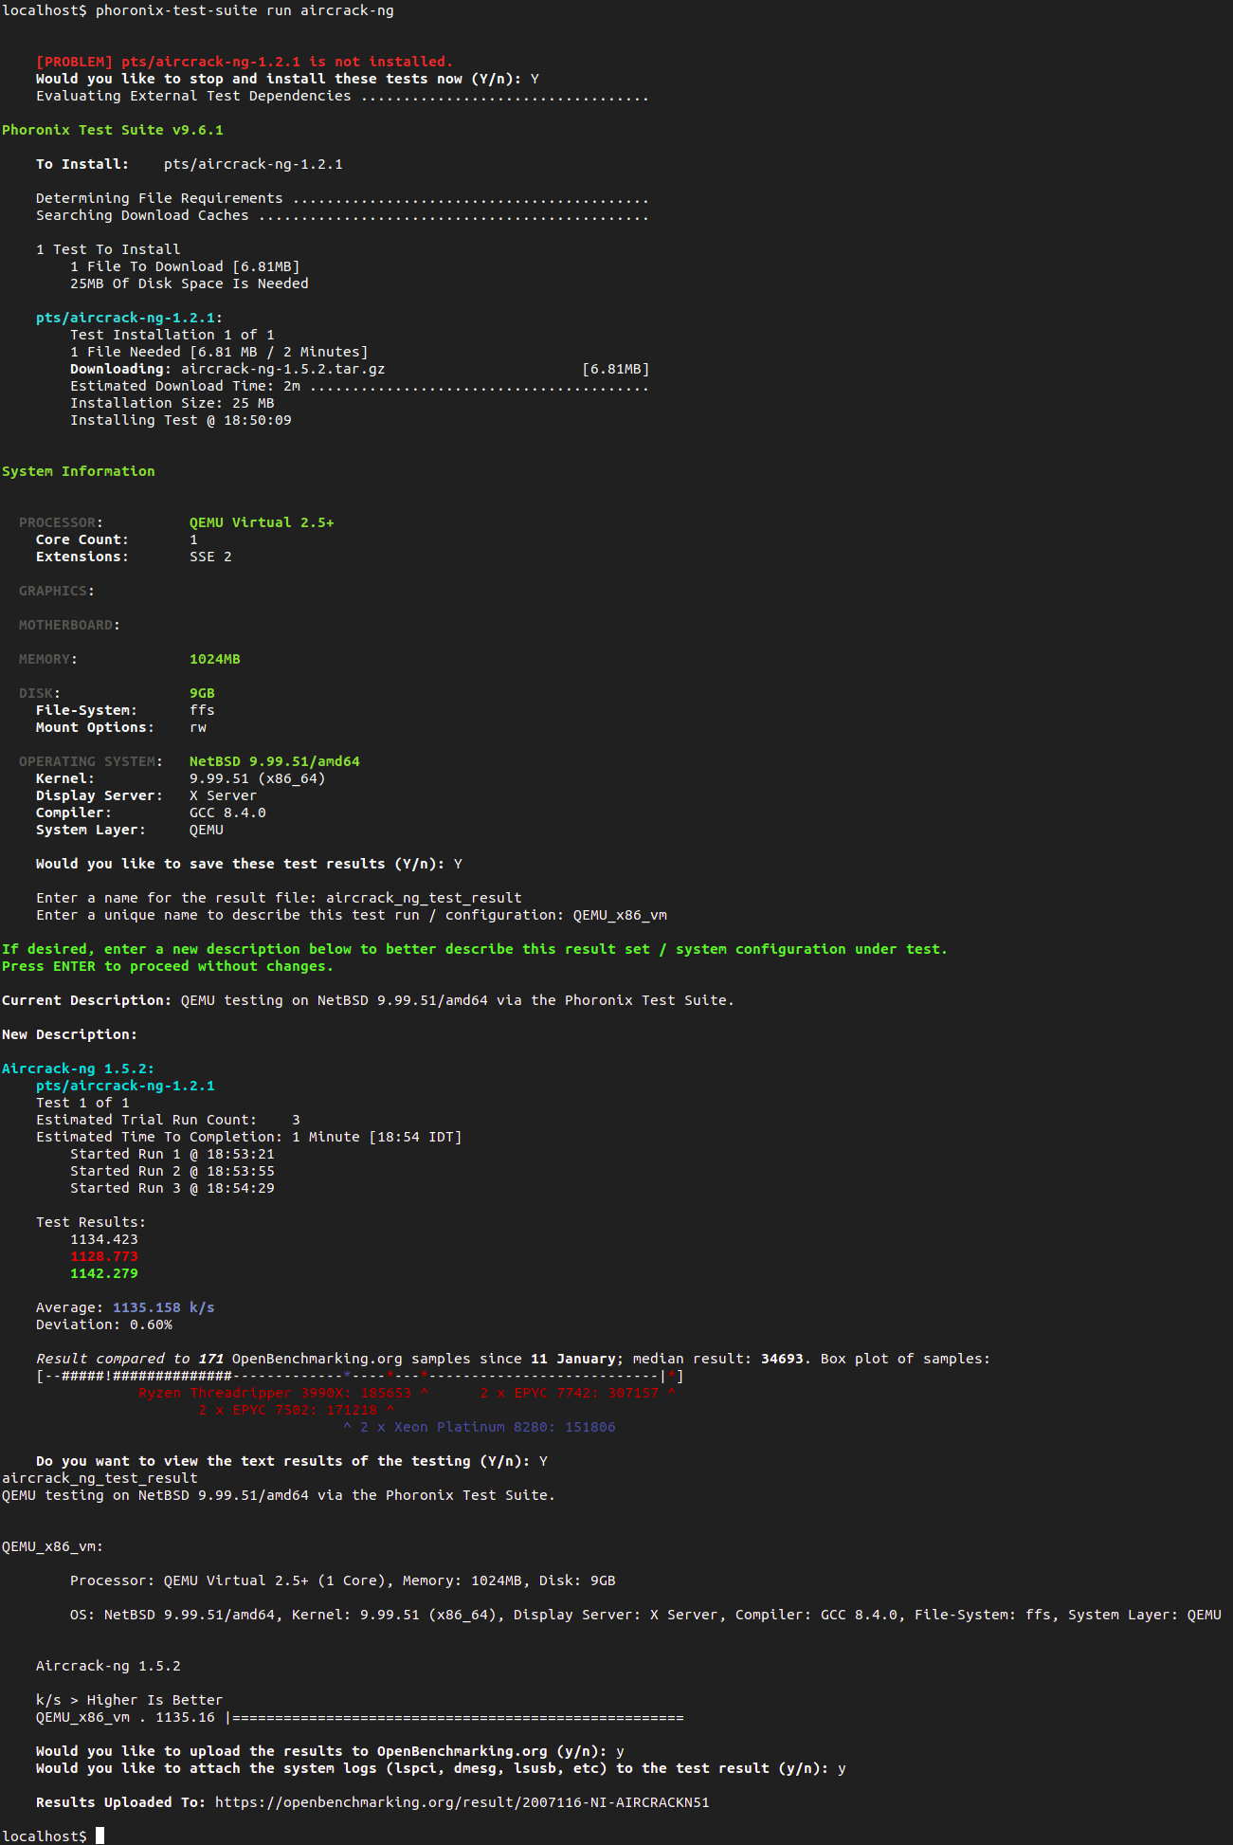Click configuration name 'QEMU_x86_vm' in prompt line
Viewport: 1233px width, 1845px height.
pyautogui.click(x=620, y=916)
